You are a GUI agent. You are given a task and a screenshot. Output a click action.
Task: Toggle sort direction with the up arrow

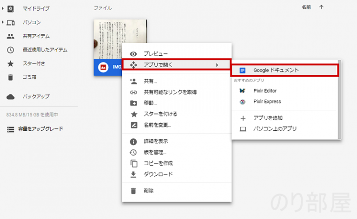pyautogui.click(x=321, y=7)
